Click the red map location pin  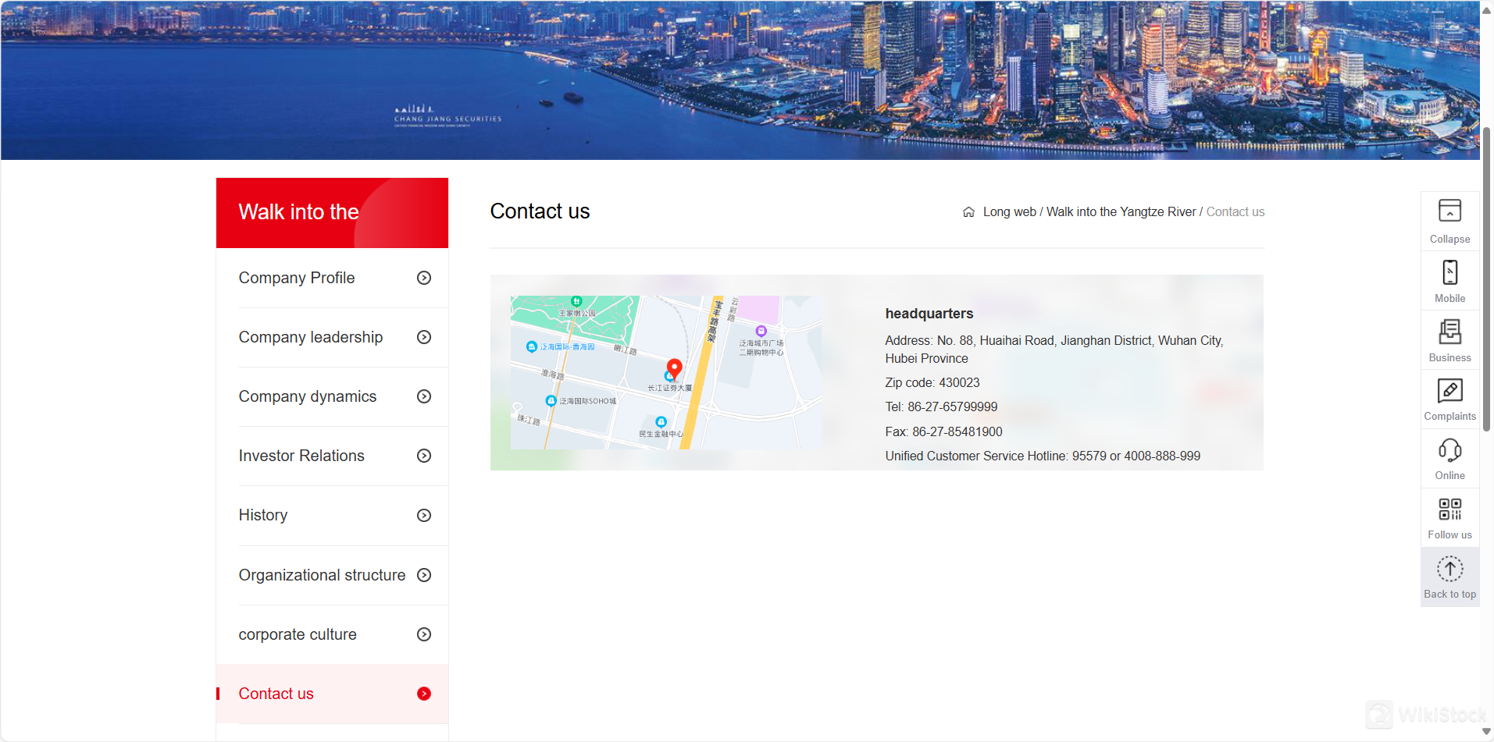click(674, 367)
